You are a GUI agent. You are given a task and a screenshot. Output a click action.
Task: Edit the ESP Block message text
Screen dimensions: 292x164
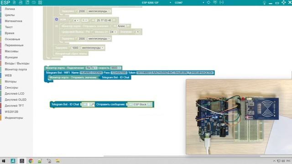coord(140,104)
